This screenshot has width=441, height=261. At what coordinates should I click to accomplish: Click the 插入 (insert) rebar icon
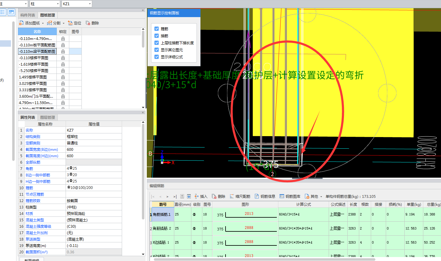[197, 196]
